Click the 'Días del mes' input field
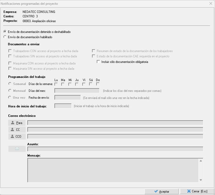Viewport: 215px width, 195px height. [x=77, y=91]
